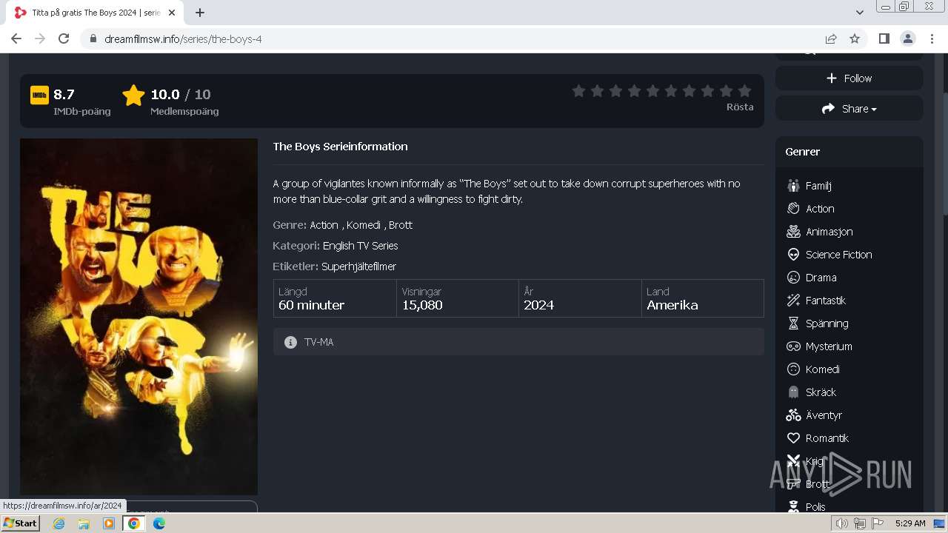Screen dimensions: 948x533
Task: Click the Komedi smiley icon
Action: click(x=793, y=369)
